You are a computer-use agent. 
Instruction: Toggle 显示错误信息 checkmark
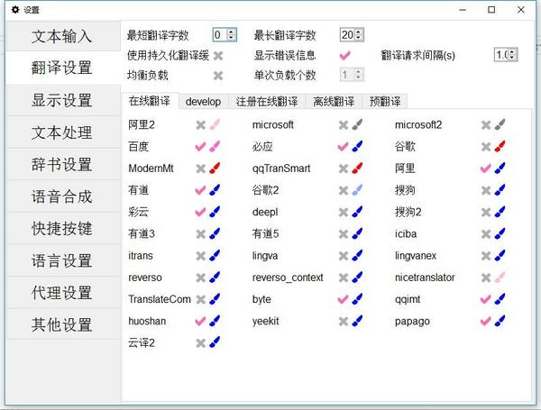[345, 55]
